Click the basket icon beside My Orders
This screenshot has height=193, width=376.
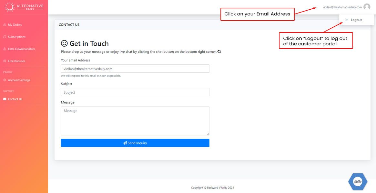point(5,25)
